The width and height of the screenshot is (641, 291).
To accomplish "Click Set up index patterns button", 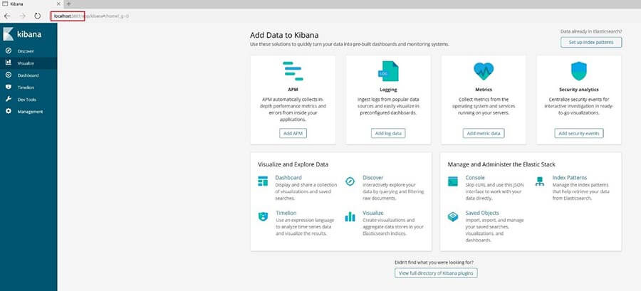I will point(591,43).
